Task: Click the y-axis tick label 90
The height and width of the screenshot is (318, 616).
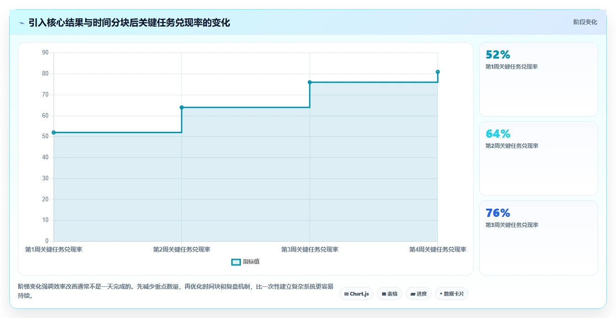Action: click(x=45, y=53)
